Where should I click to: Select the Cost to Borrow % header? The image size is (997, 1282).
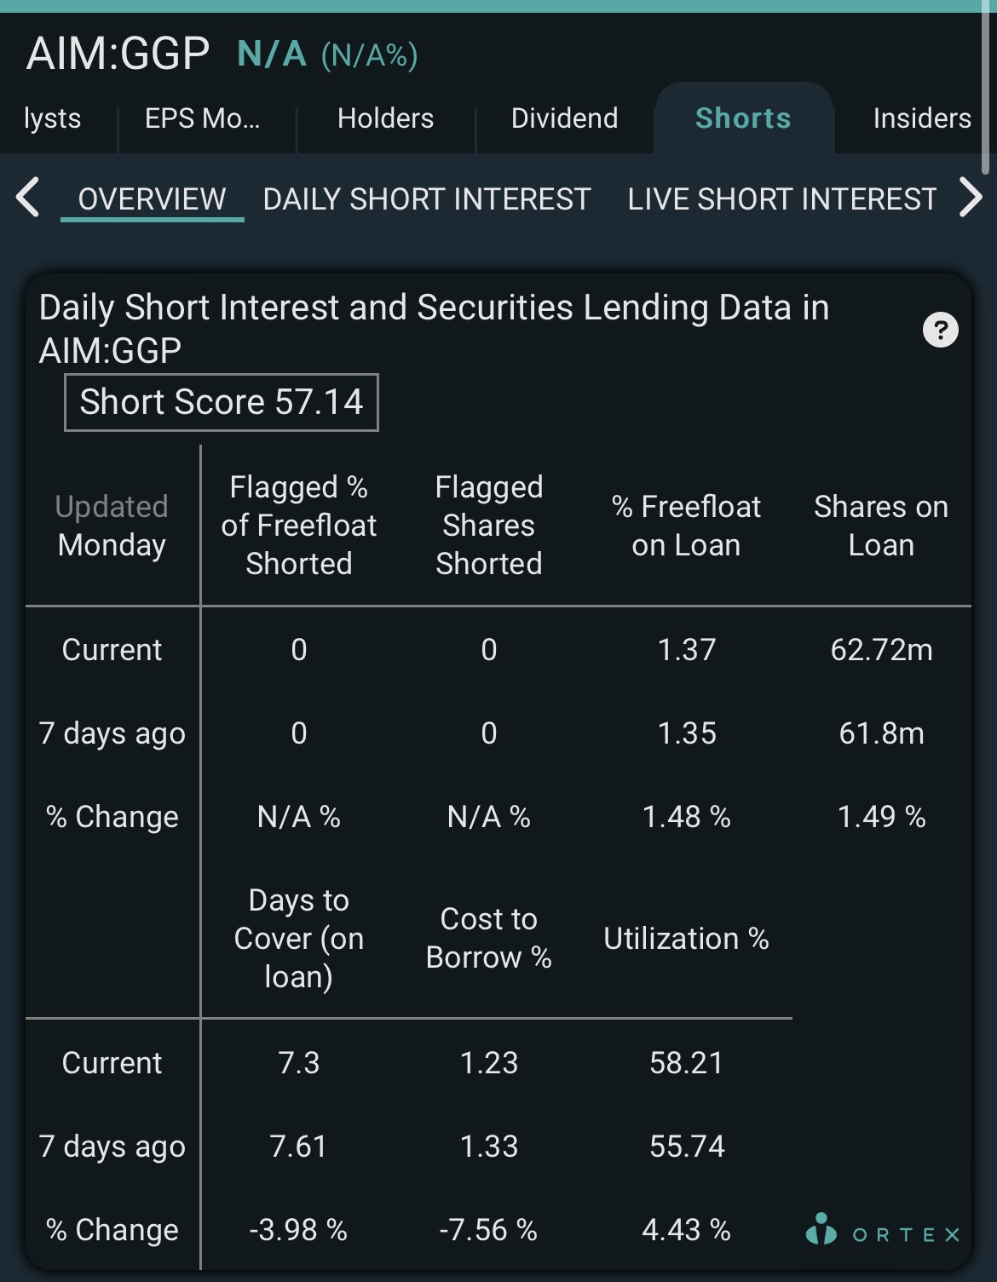click(x=489, y=938)
